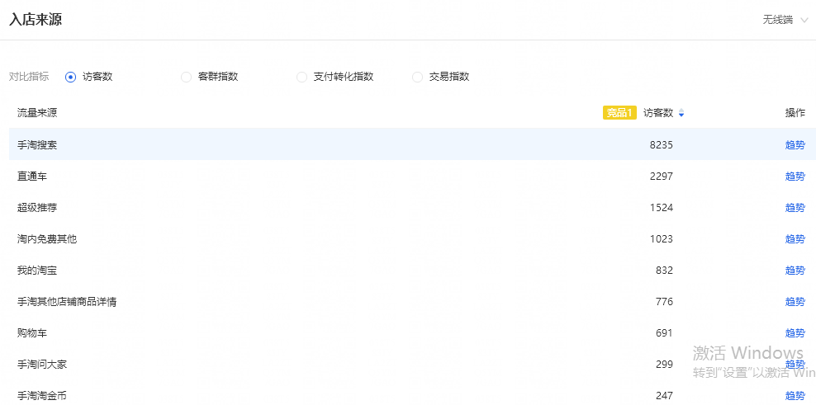Click the visitor value 8235

(x=662, y=145)
